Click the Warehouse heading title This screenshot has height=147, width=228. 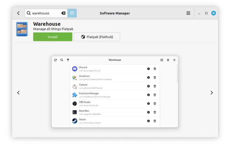pos(47,24)
